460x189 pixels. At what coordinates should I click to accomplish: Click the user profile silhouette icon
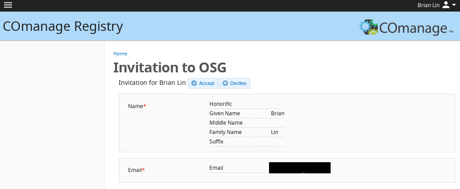pos(446,5)
